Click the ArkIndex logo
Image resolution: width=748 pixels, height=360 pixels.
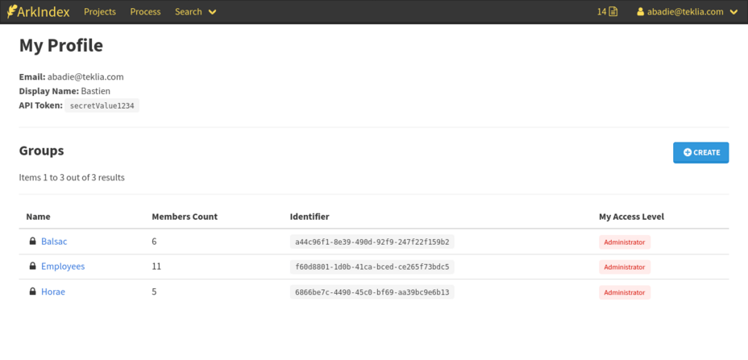38,12
